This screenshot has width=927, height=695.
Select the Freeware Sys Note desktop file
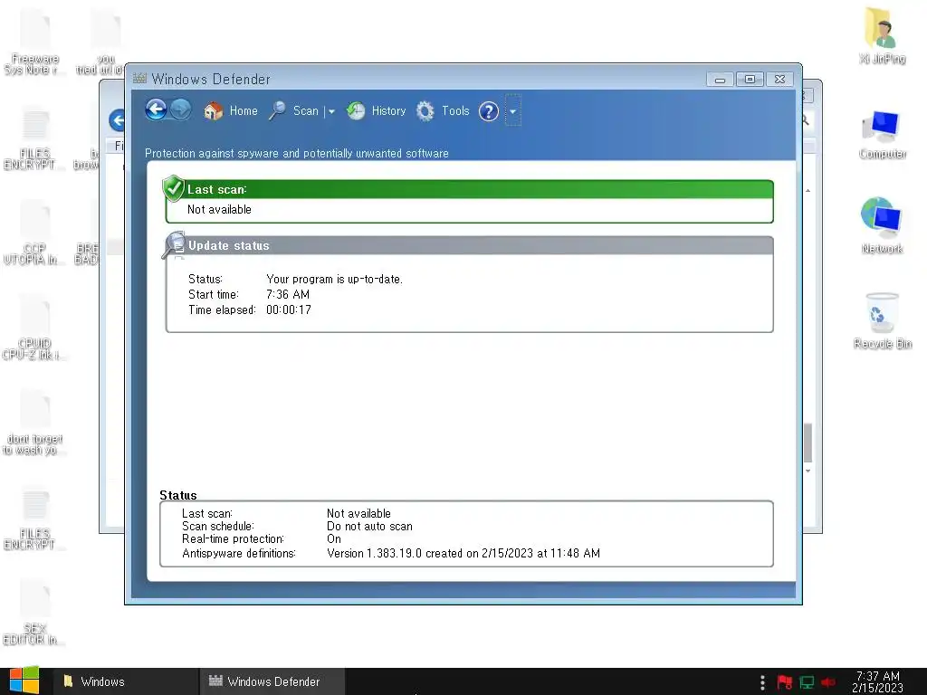coord(35,42)
